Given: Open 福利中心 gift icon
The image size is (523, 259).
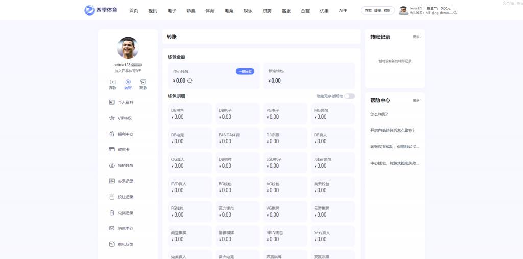Looking at the screenshot, I should [112, 134].
